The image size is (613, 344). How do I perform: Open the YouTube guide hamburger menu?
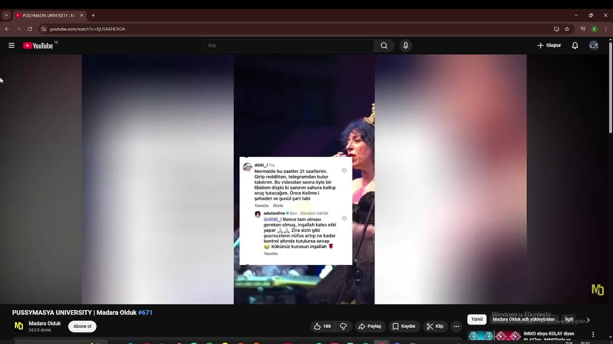click(x=11, y=46)
